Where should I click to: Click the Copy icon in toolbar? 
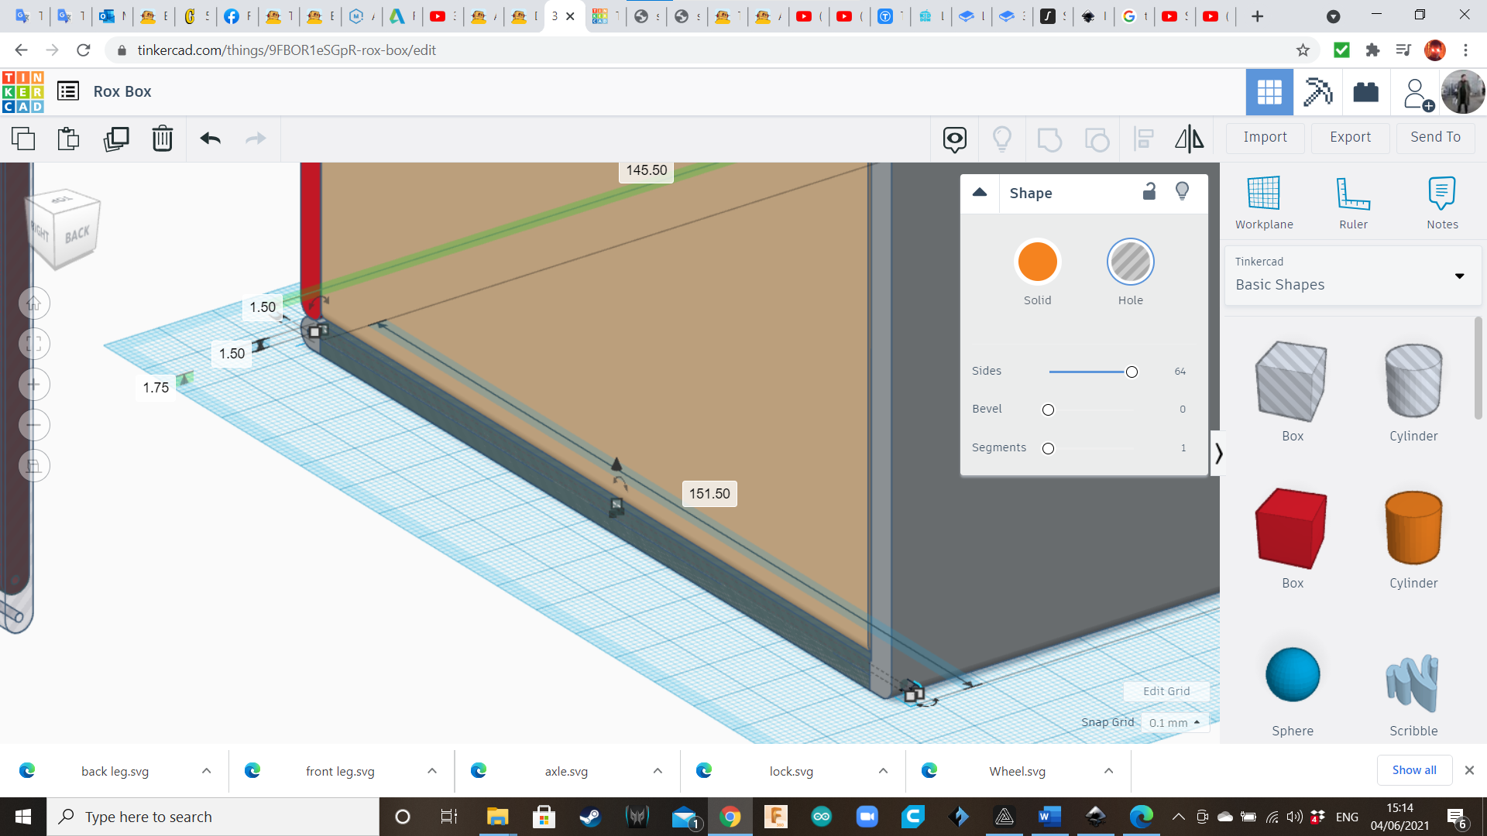[23, 139]
